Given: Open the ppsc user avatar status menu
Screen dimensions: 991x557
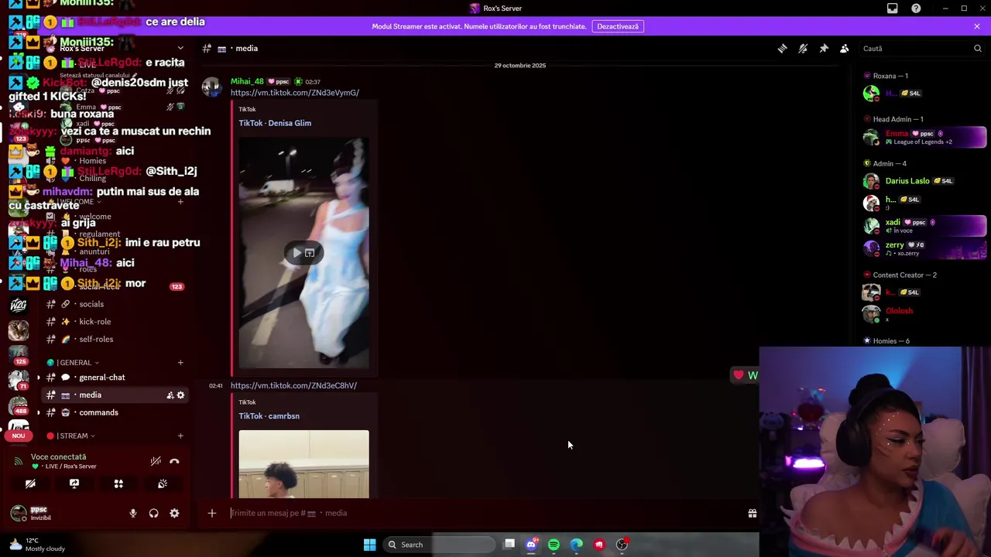Looking at the screenshot, I should point(19,513).
